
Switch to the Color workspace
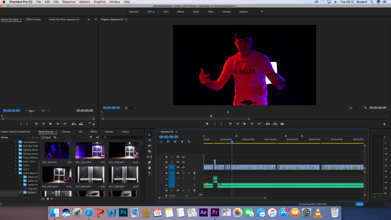tap(166, 12)
